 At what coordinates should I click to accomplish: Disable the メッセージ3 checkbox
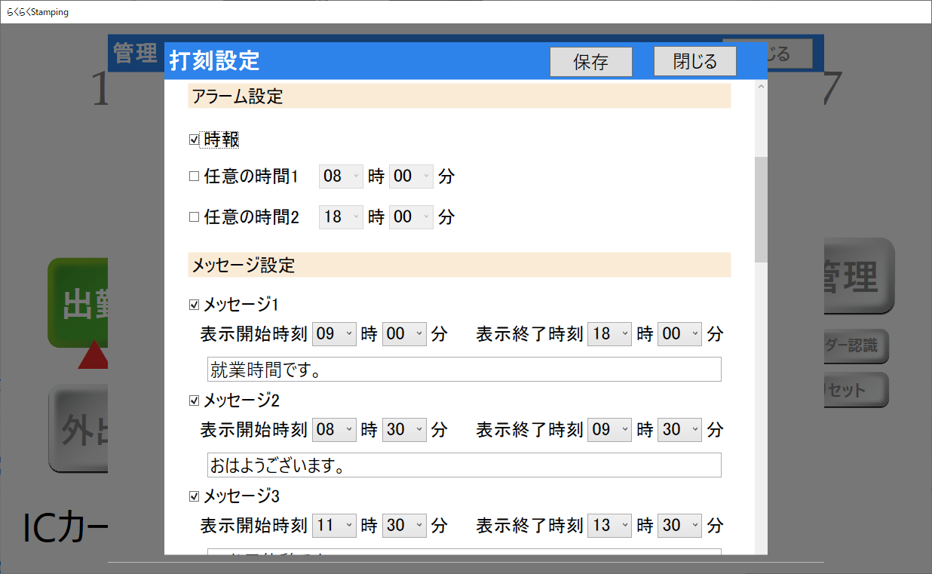point(194,496)
